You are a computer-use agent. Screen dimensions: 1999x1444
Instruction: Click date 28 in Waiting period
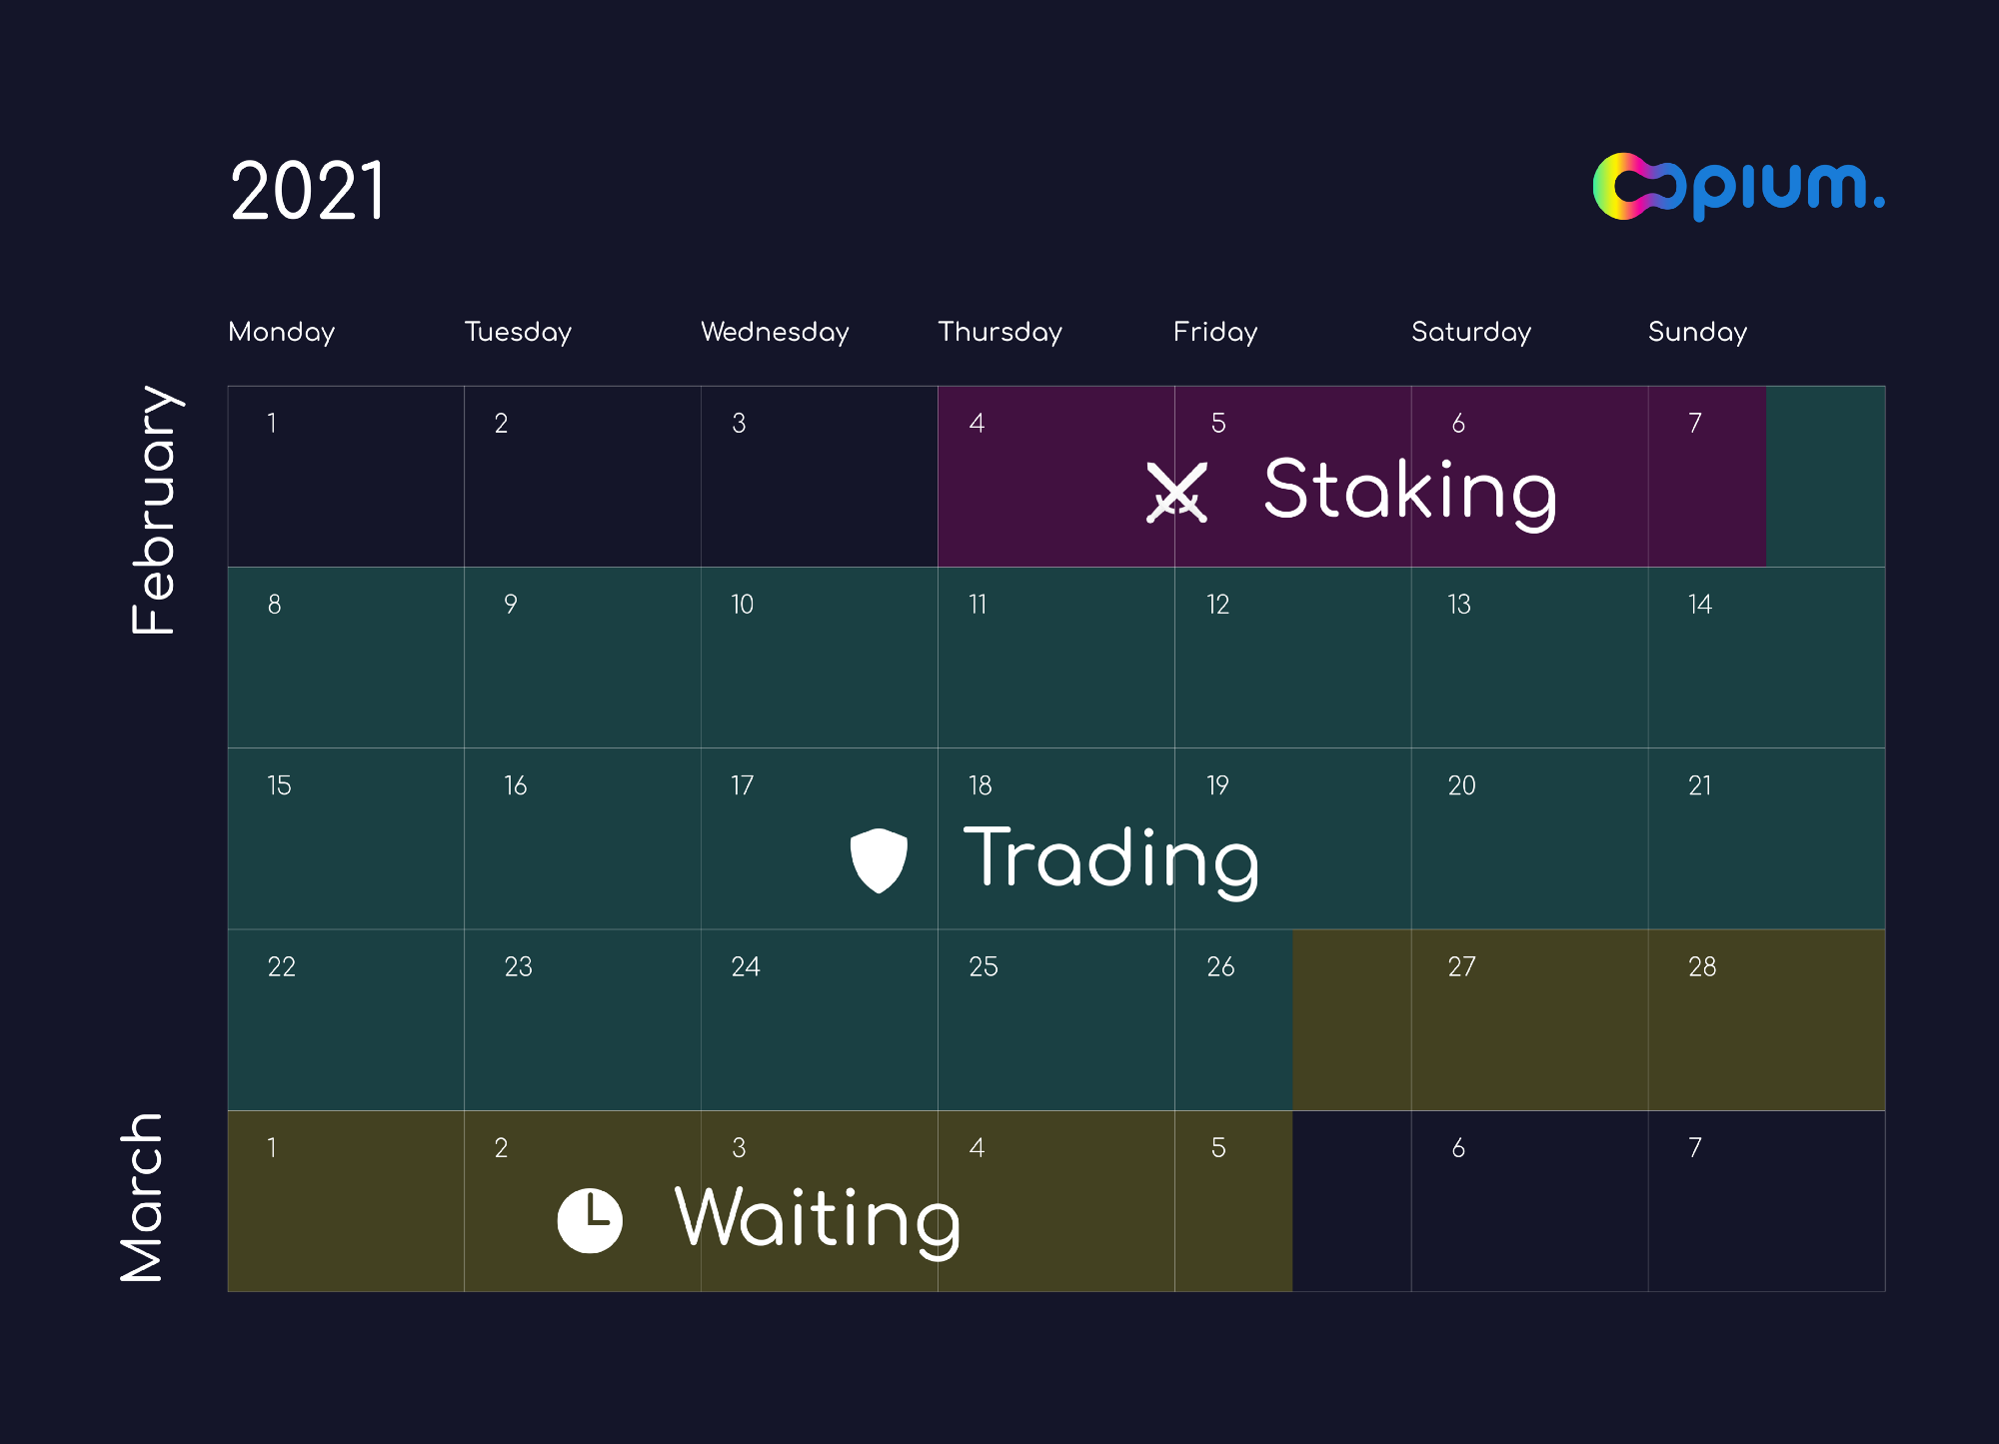tap(1701, 967)
